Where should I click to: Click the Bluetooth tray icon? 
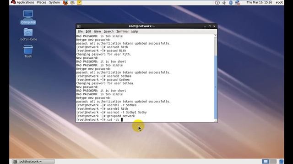coord(231,3)
